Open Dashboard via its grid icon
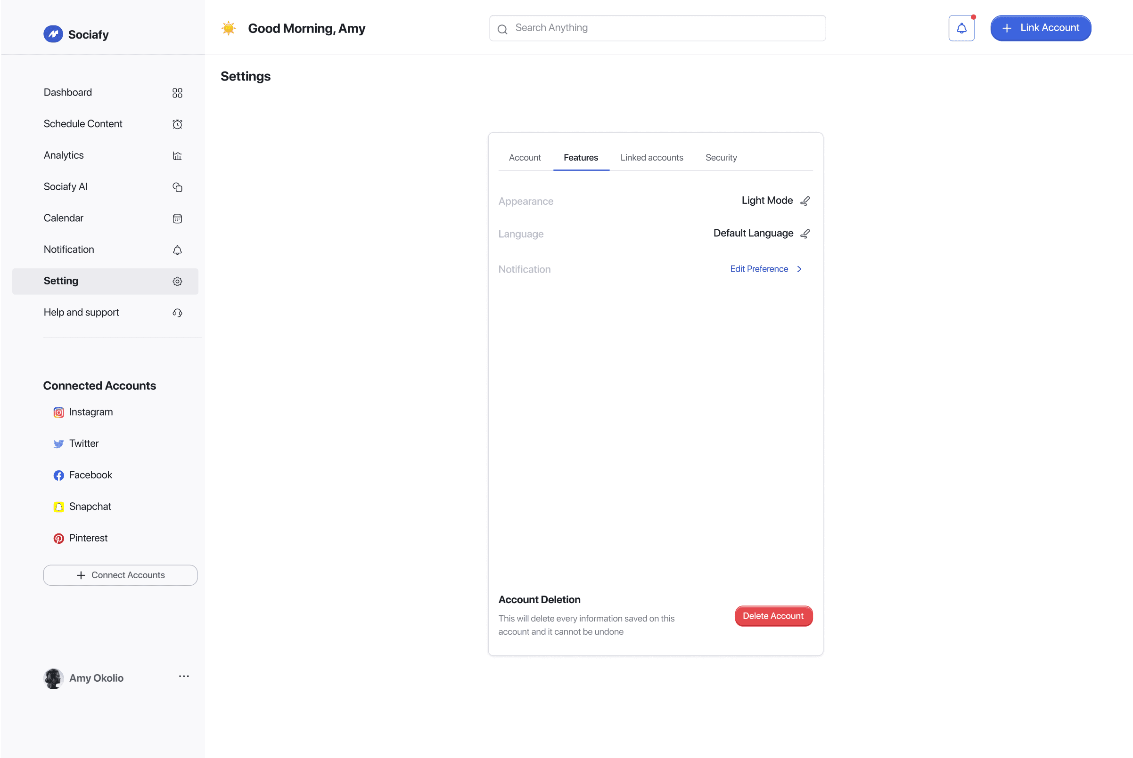This screenshot has height=758, width=1133. coord(177,93)
